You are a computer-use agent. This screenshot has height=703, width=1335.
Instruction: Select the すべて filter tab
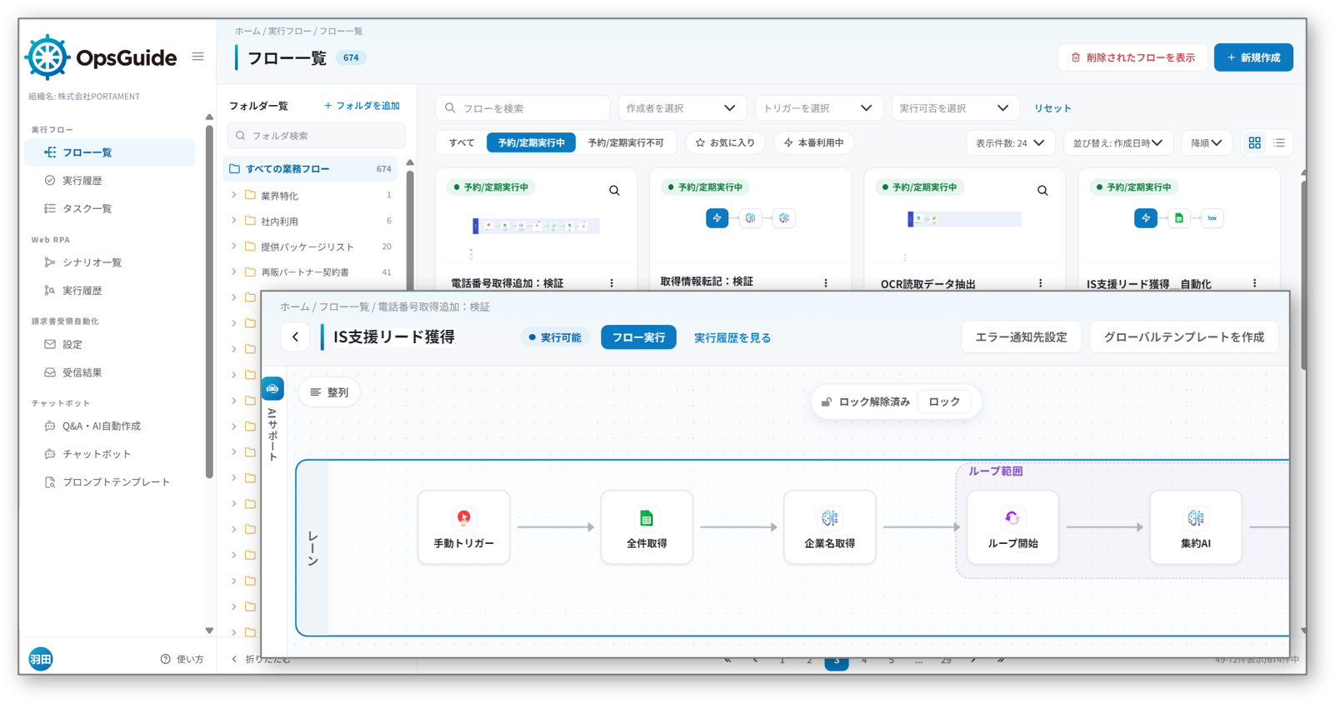point(462,143)
